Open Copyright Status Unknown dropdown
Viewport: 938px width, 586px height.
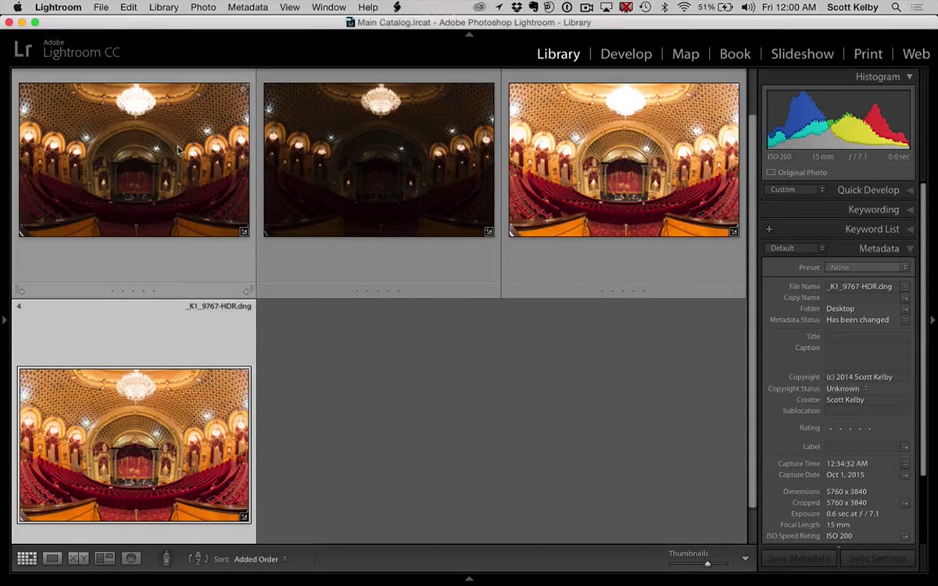point(847,388)
